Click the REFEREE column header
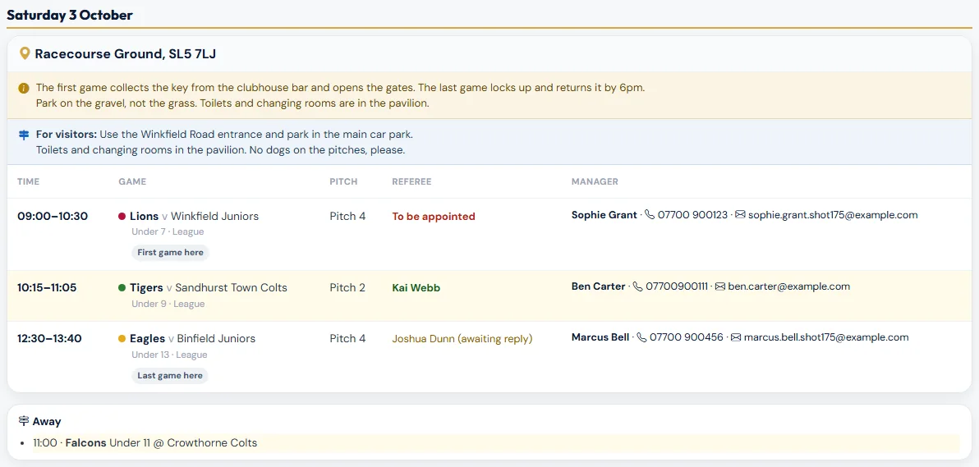This screenshot has width=979, height=467. coord(411,181)
